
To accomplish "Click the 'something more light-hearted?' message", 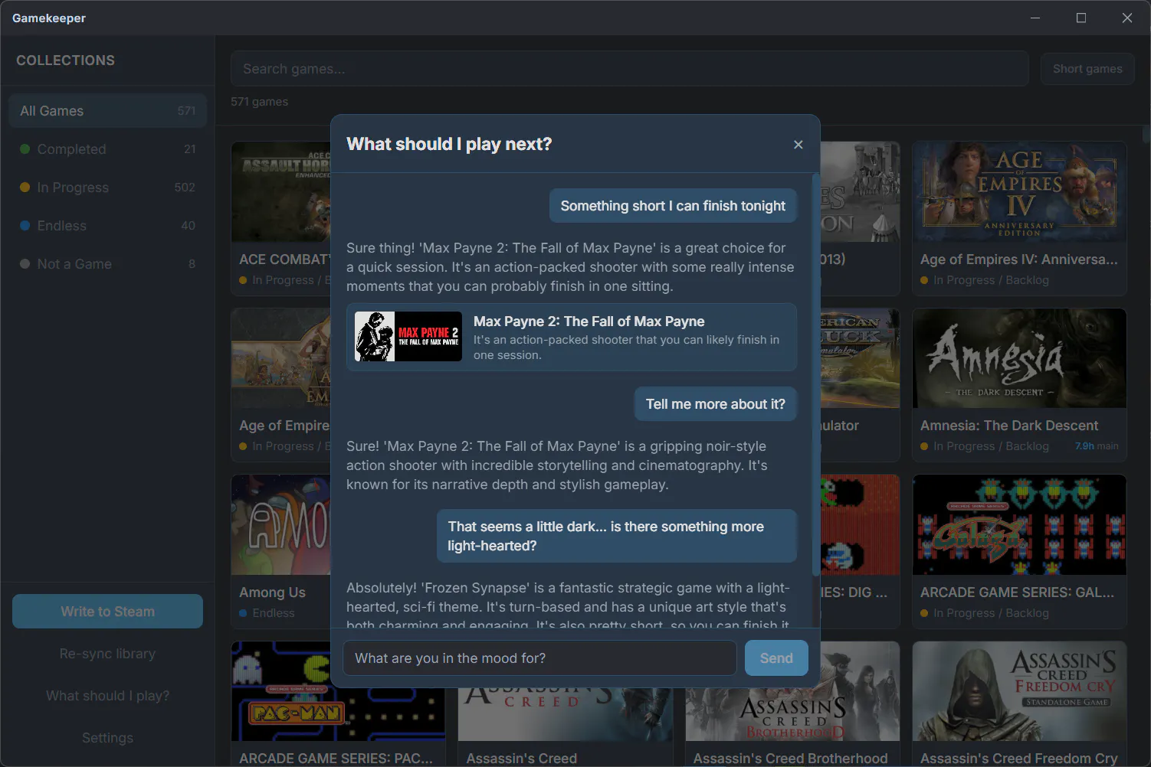I will tap(617, 536).
